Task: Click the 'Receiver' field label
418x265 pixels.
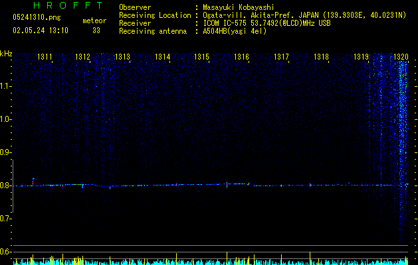Action: [x=135, y=23]
